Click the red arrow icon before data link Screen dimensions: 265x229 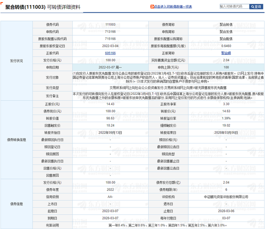[x=152, y=7]
